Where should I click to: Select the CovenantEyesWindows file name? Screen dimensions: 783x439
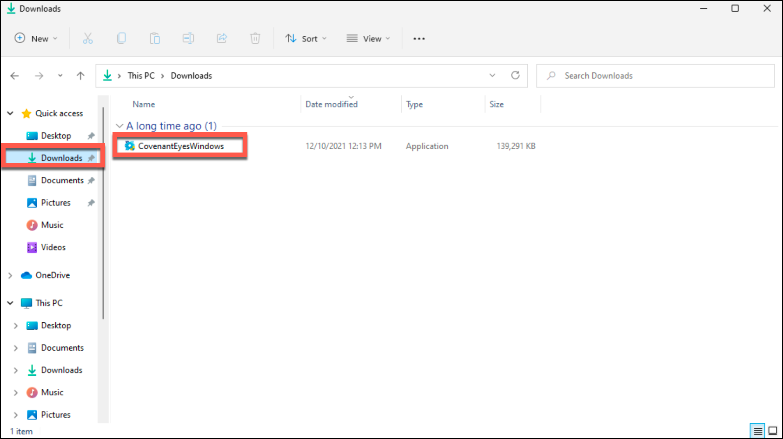tap(181, 146)
